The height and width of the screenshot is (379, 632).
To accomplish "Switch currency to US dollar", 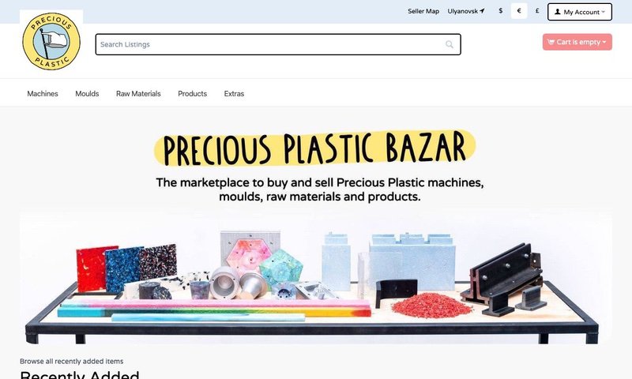I will 501,11.
